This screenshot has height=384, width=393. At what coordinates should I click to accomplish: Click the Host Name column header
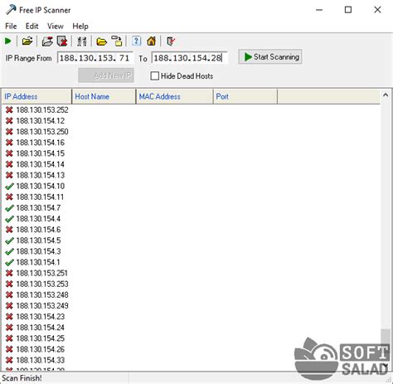click(104, 96)
